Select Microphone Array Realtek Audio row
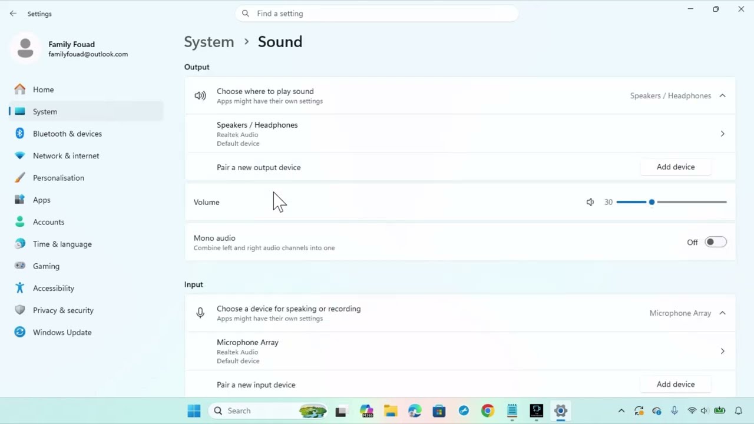754x424 pixels. click(x=460, y=351)
